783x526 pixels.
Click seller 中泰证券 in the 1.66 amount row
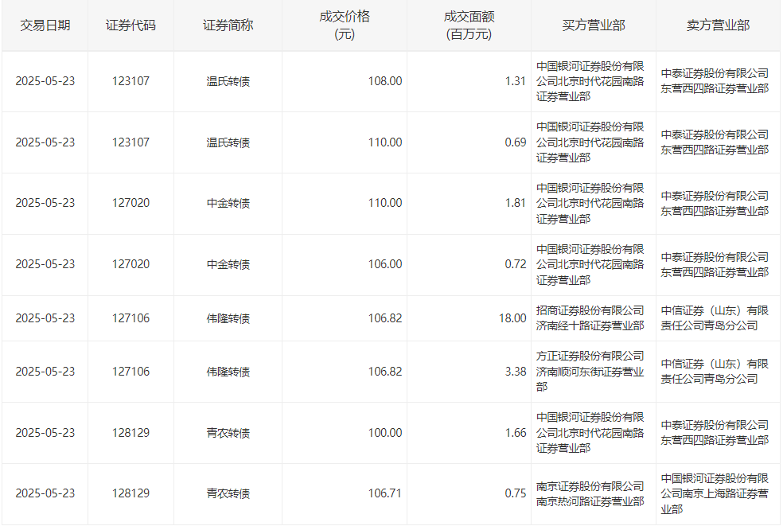715,433
